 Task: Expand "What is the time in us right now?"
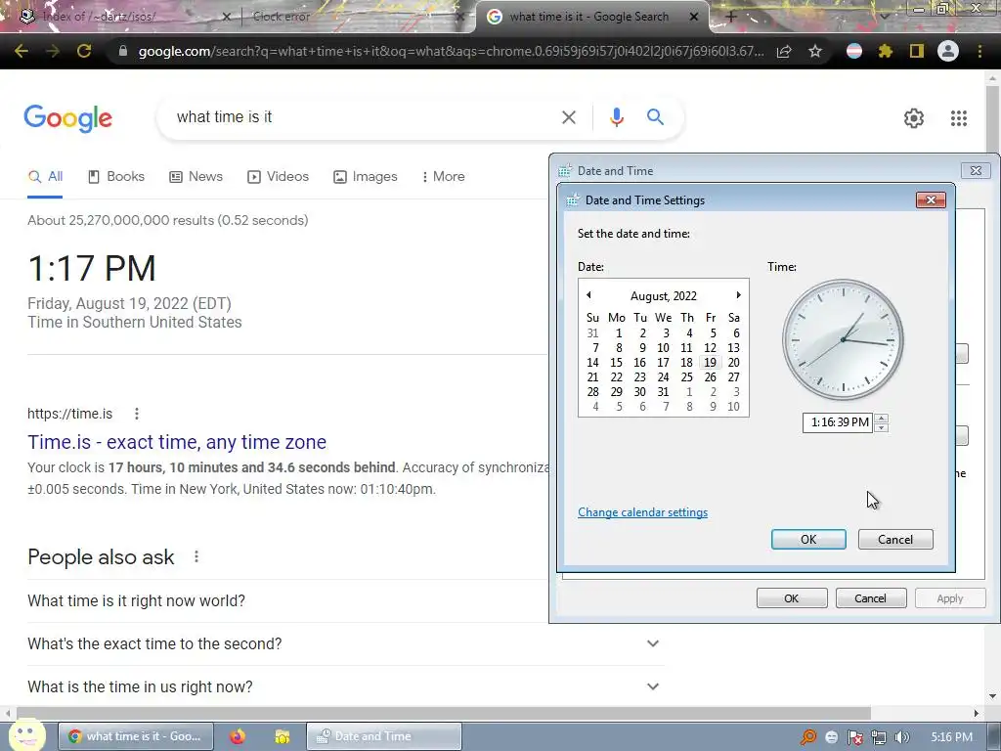click(x=345, y=686)
